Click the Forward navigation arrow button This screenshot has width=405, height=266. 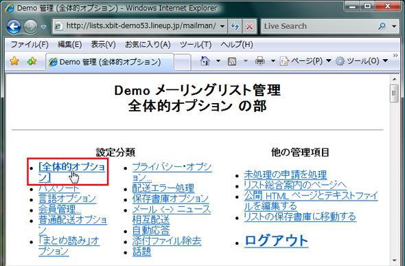pyautogui.click(x=31, y=26)
